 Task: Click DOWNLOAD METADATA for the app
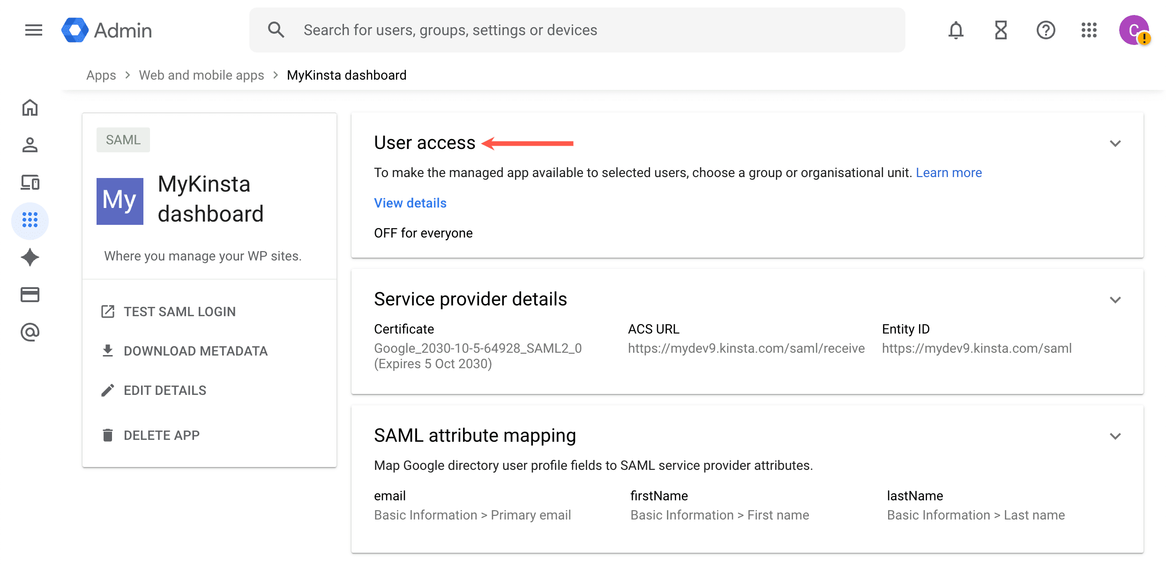tap(195, 351)
